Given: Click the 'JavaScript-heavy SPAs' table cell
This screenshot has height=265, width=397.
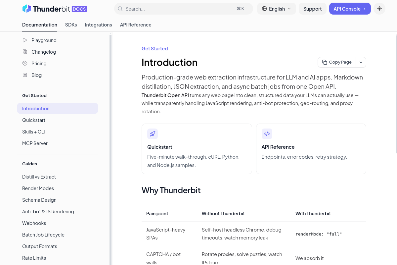Looking at the screenshot, I should 169,234.
